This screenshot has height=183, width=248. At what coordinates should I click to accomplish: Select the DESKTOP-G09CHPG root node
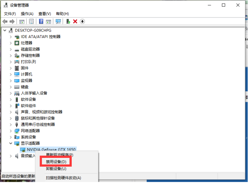pyautogui.click(x=33, y=30)
